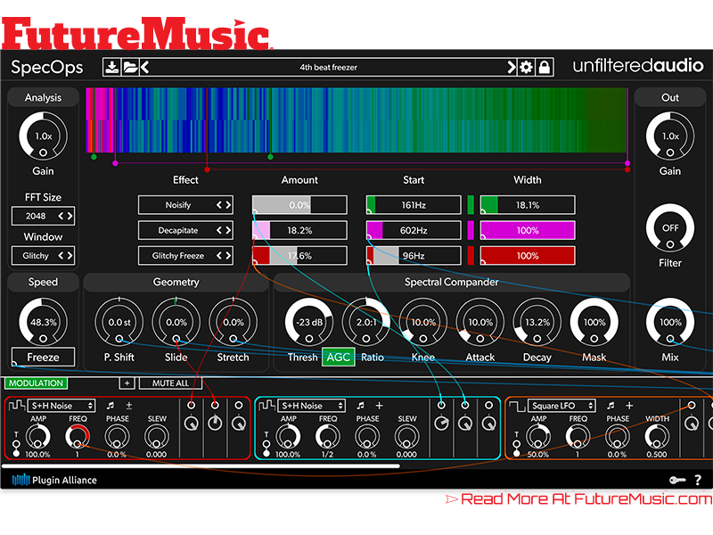Click the Filter knob showing OFF
The width and height of the screenshot is (713, 535).
click(670, 228)
